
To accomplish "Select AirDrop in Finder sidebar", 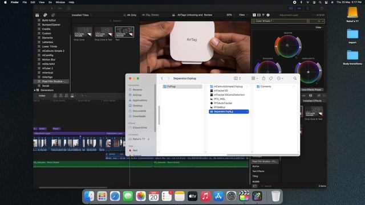I will click(x=137, y=95).
